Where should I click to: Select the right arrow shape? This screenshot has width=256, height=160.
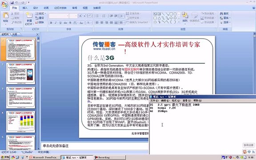click(171, 18)
